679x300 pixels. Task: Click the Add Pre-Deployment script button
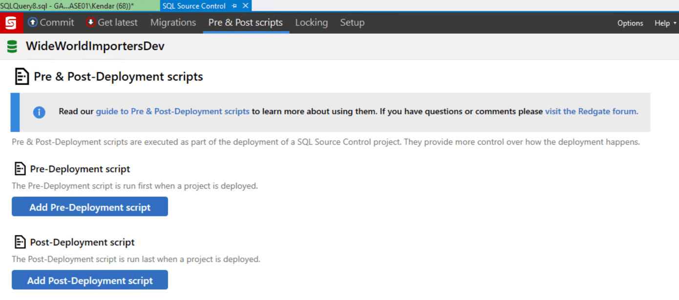click(x=89, y=207)
